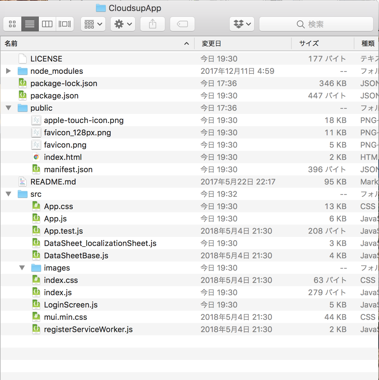Image resolution: width=379 pixels, height=380 pixels.
Task: Collapse the src folder
Action: pos(8,194)
